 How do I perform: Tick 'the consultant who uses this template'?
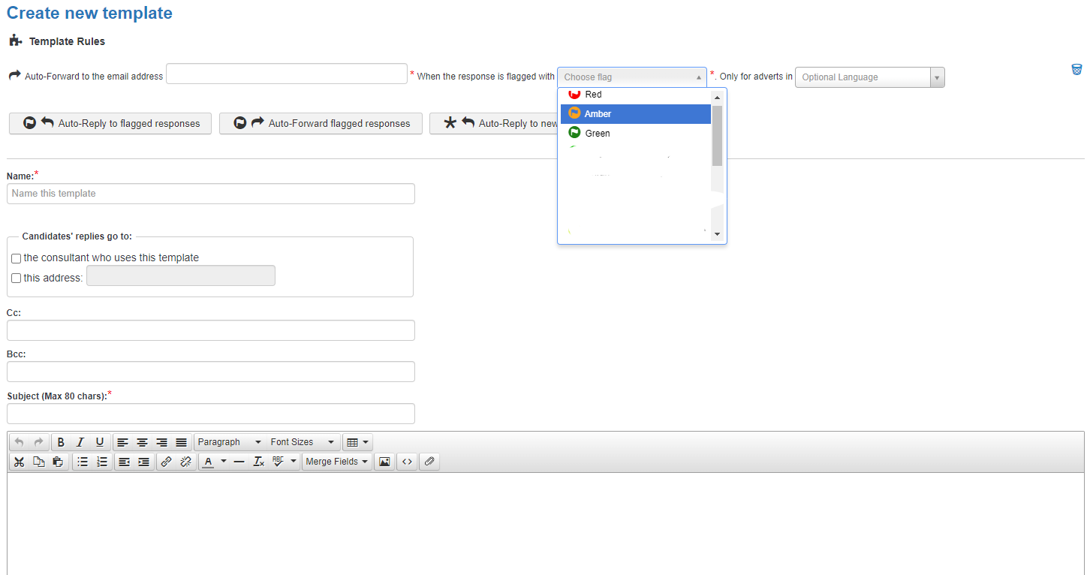(x=17, y=258)
